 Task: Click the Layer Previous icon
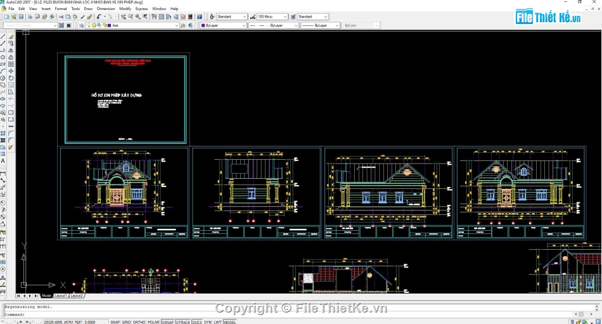point(191,25)
